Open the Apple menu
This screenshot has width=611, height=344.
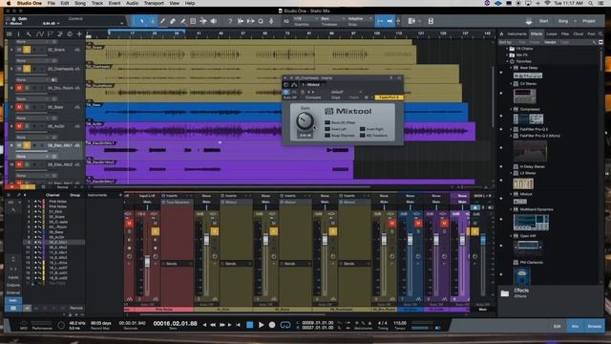(x=9, y=3)
